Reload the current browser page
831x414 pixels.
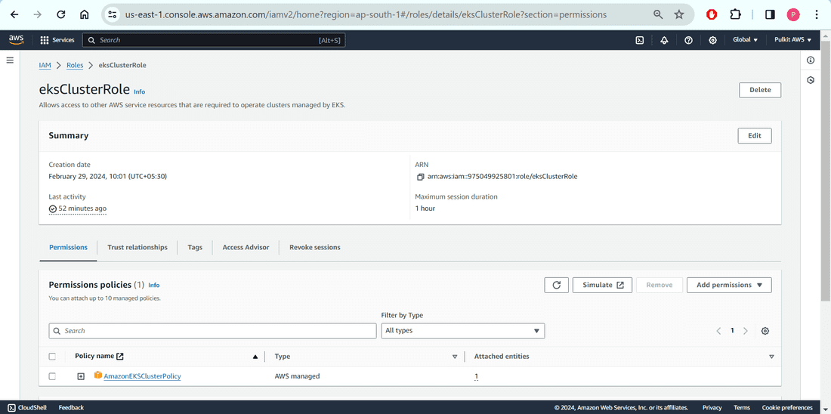click(61, 15)
